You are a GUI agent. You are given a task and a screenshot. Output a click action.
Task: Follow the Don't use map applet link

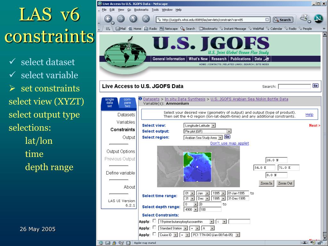[229, 143]
